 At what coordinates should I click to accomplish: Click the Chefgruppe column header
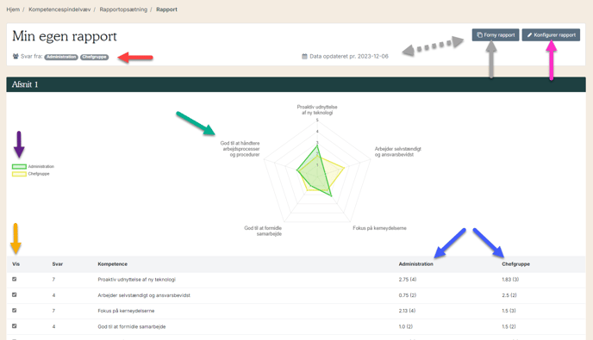[515, 264]
